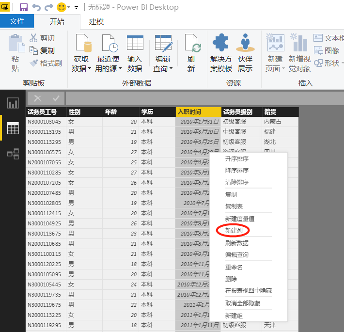Choose 删除 from context menu
The width and height of the screenshot is (344, 332).
click(231, 279)
